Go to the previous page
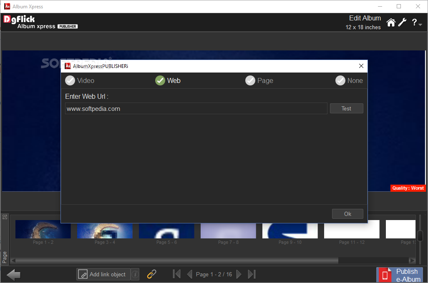Screen dimensions: 428x283 point(189,274)
